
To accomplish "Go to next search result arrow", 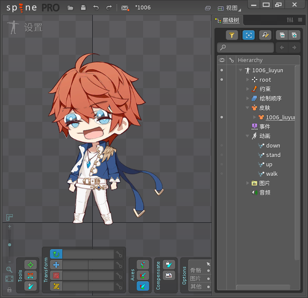I will click(294, 47).
